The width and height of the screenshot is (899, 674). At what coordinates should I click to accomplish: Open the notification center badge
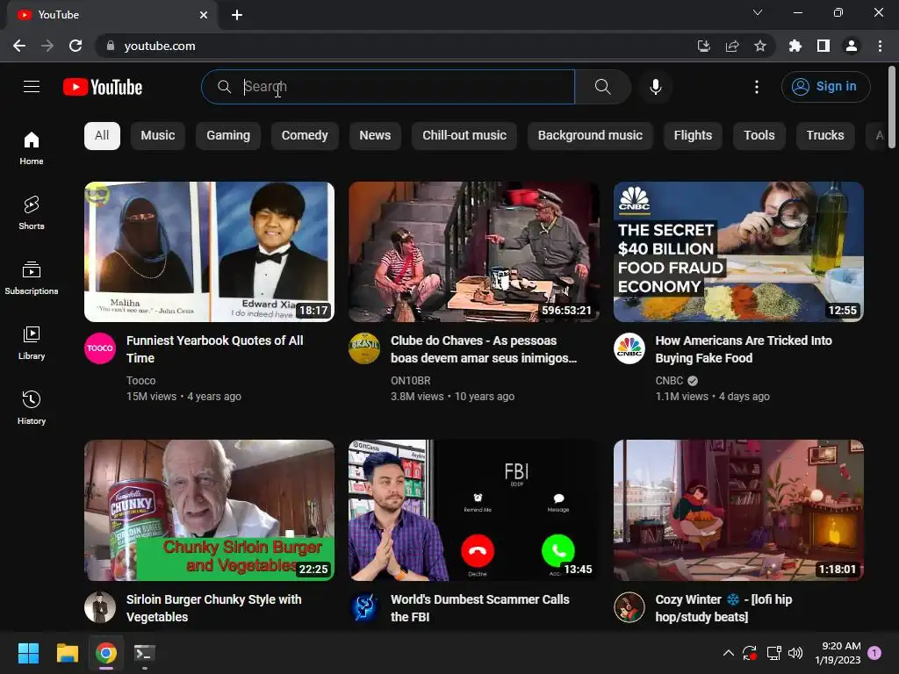874,653
